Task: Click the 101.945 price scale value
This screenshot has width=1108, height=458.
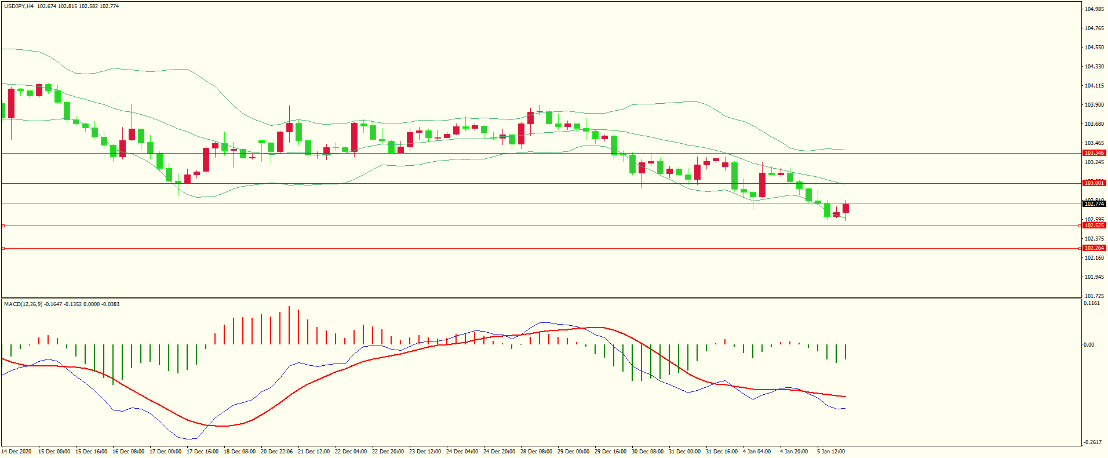Action: click(1094, 277)
